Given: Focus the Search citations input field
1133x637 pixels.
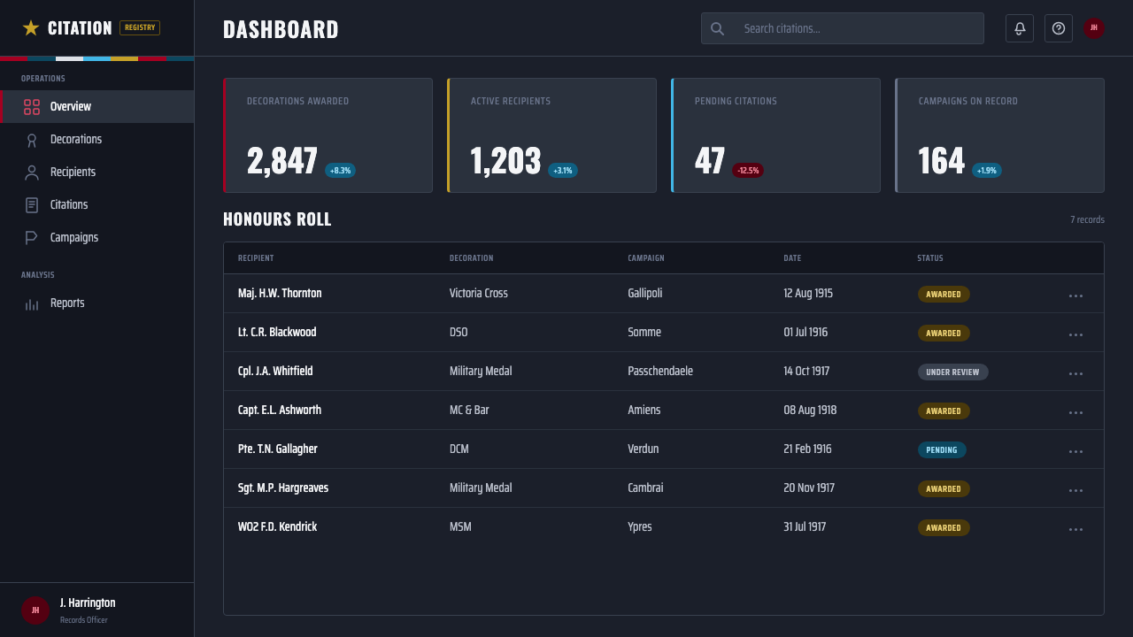Looking at the screenshot, I should click(843, 28).
